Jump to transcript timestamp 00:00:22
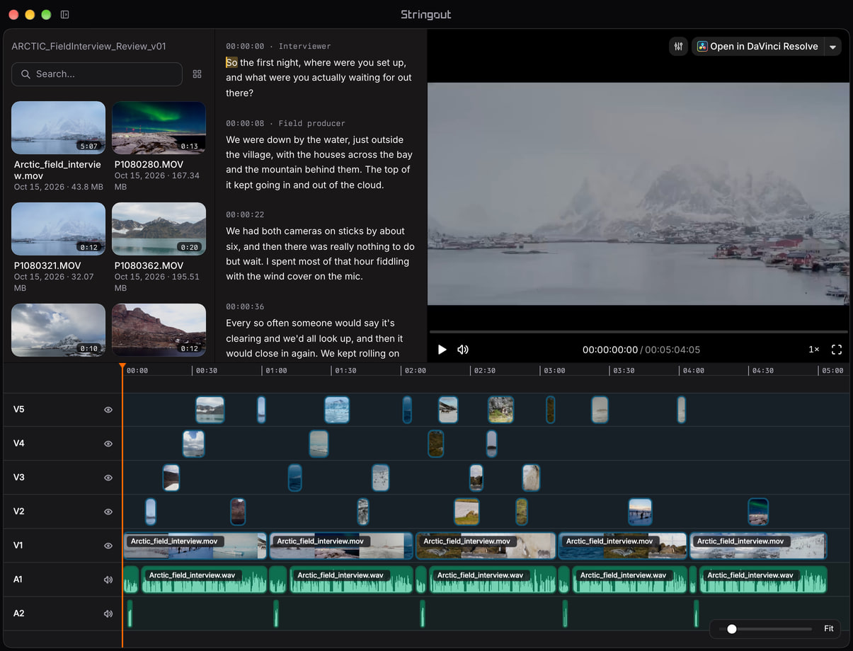 pos(245,214)
